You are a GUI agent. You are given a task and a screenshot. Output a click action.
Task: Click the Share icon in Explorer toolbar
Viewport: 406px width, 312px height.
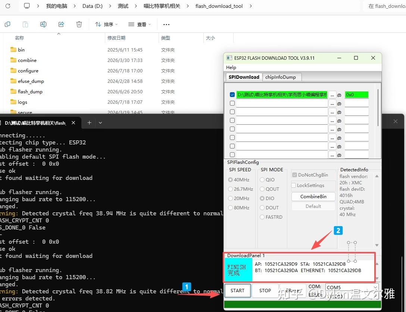point(61,24)
